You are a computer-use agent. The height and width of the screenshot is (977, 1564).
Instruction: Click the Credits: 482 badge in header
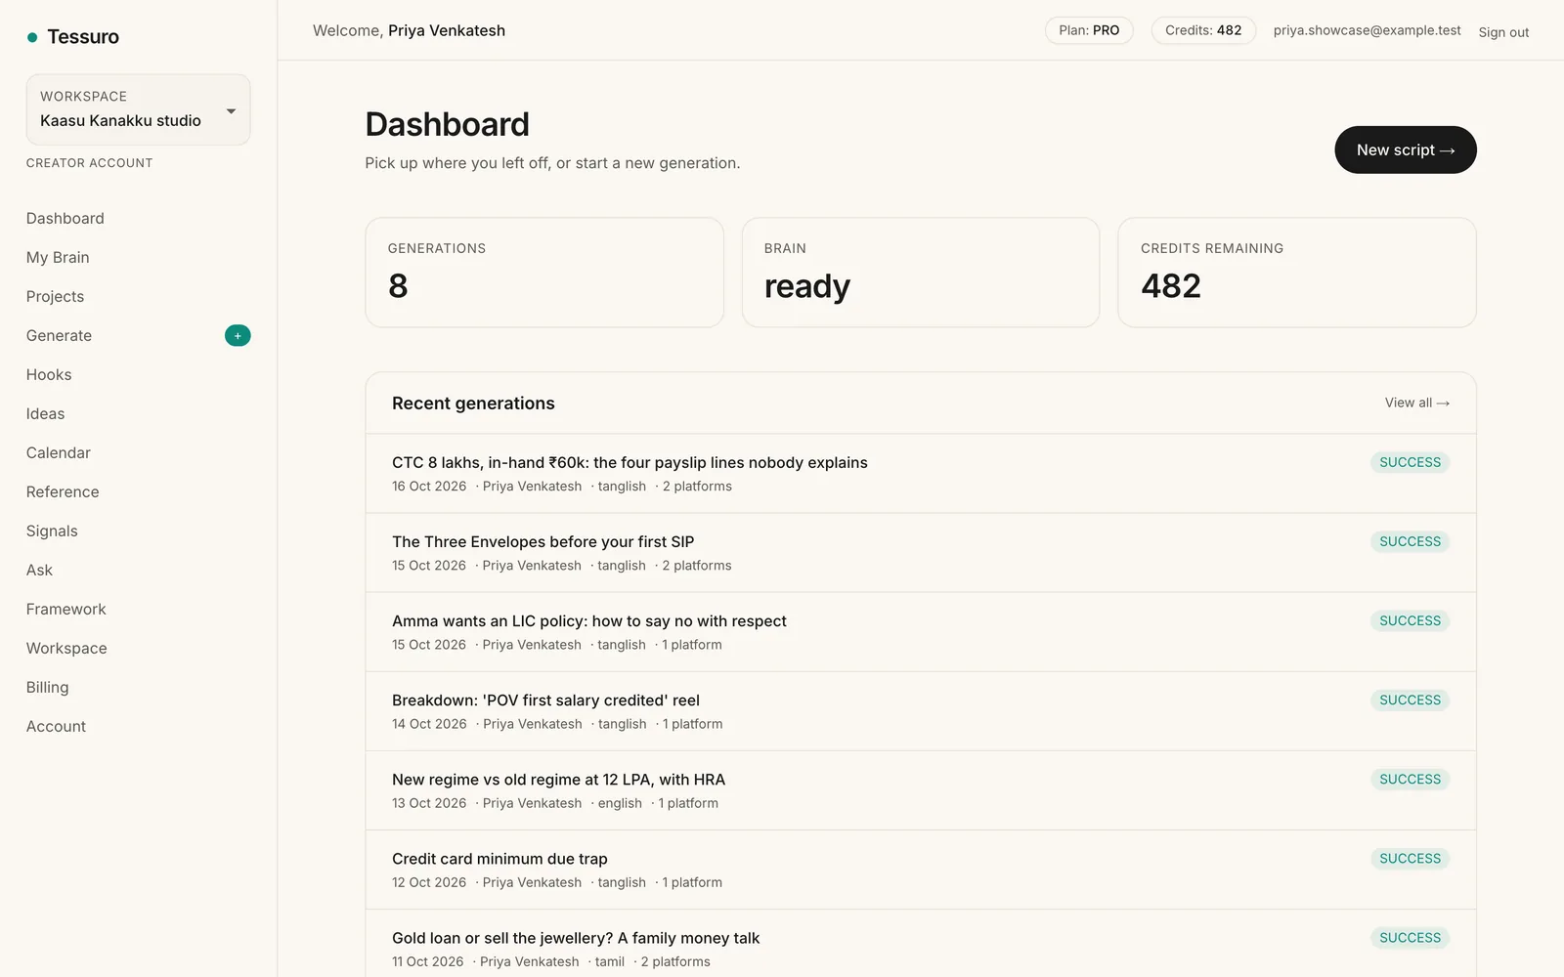coord(1203,30)
